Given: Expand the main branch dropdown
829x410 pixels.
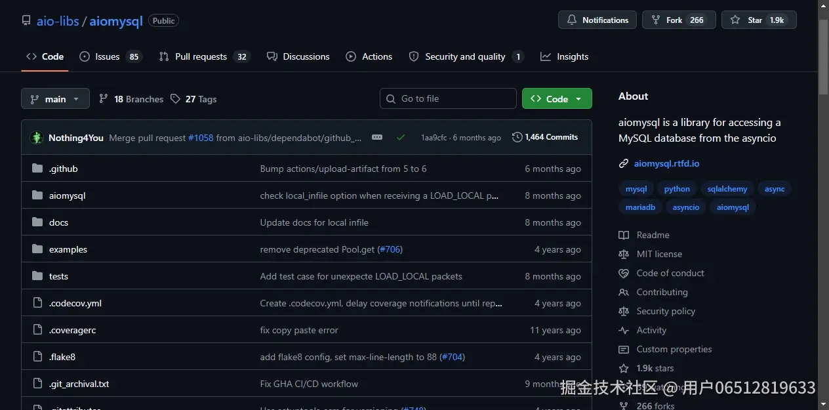Looking at the screenshot, I should 55,99.
